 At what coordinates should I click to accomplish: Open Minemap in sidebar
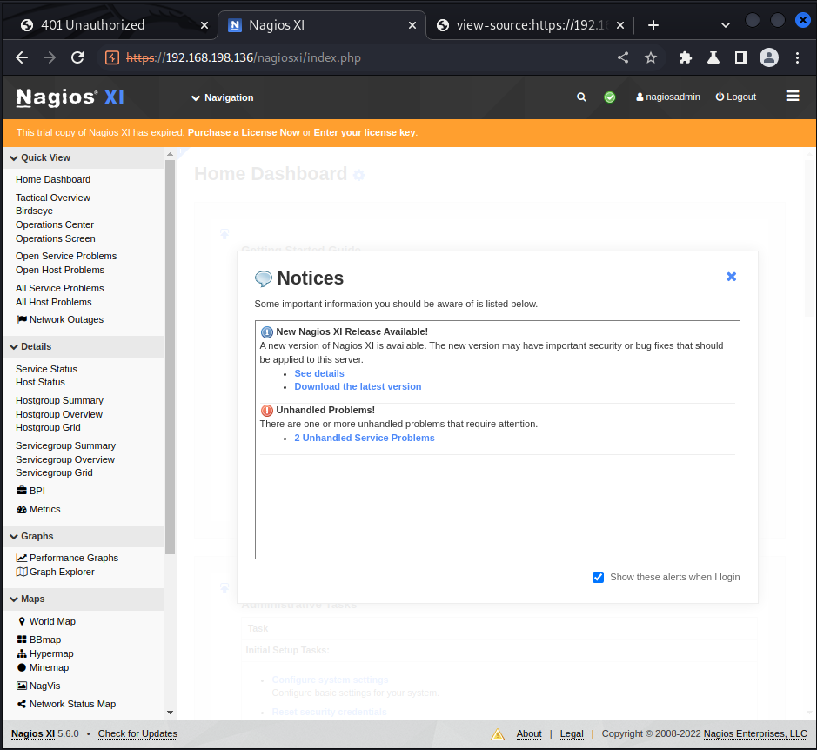click(x=43, y=667)
